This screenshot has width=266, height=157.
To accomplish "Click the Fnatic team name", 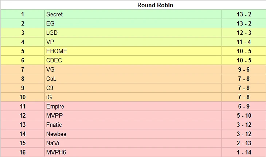I will point(54,125).
